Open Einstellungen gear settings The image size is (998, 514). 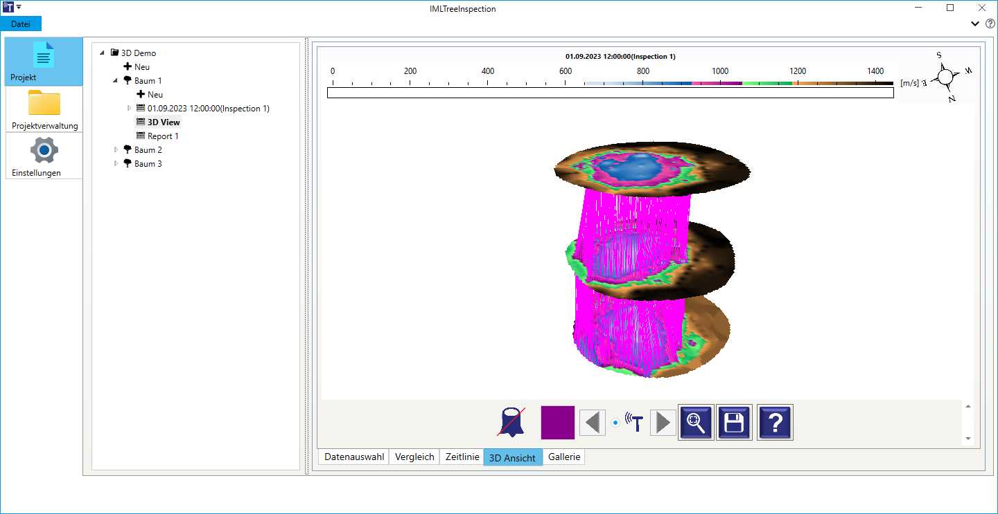click(44, 150)
